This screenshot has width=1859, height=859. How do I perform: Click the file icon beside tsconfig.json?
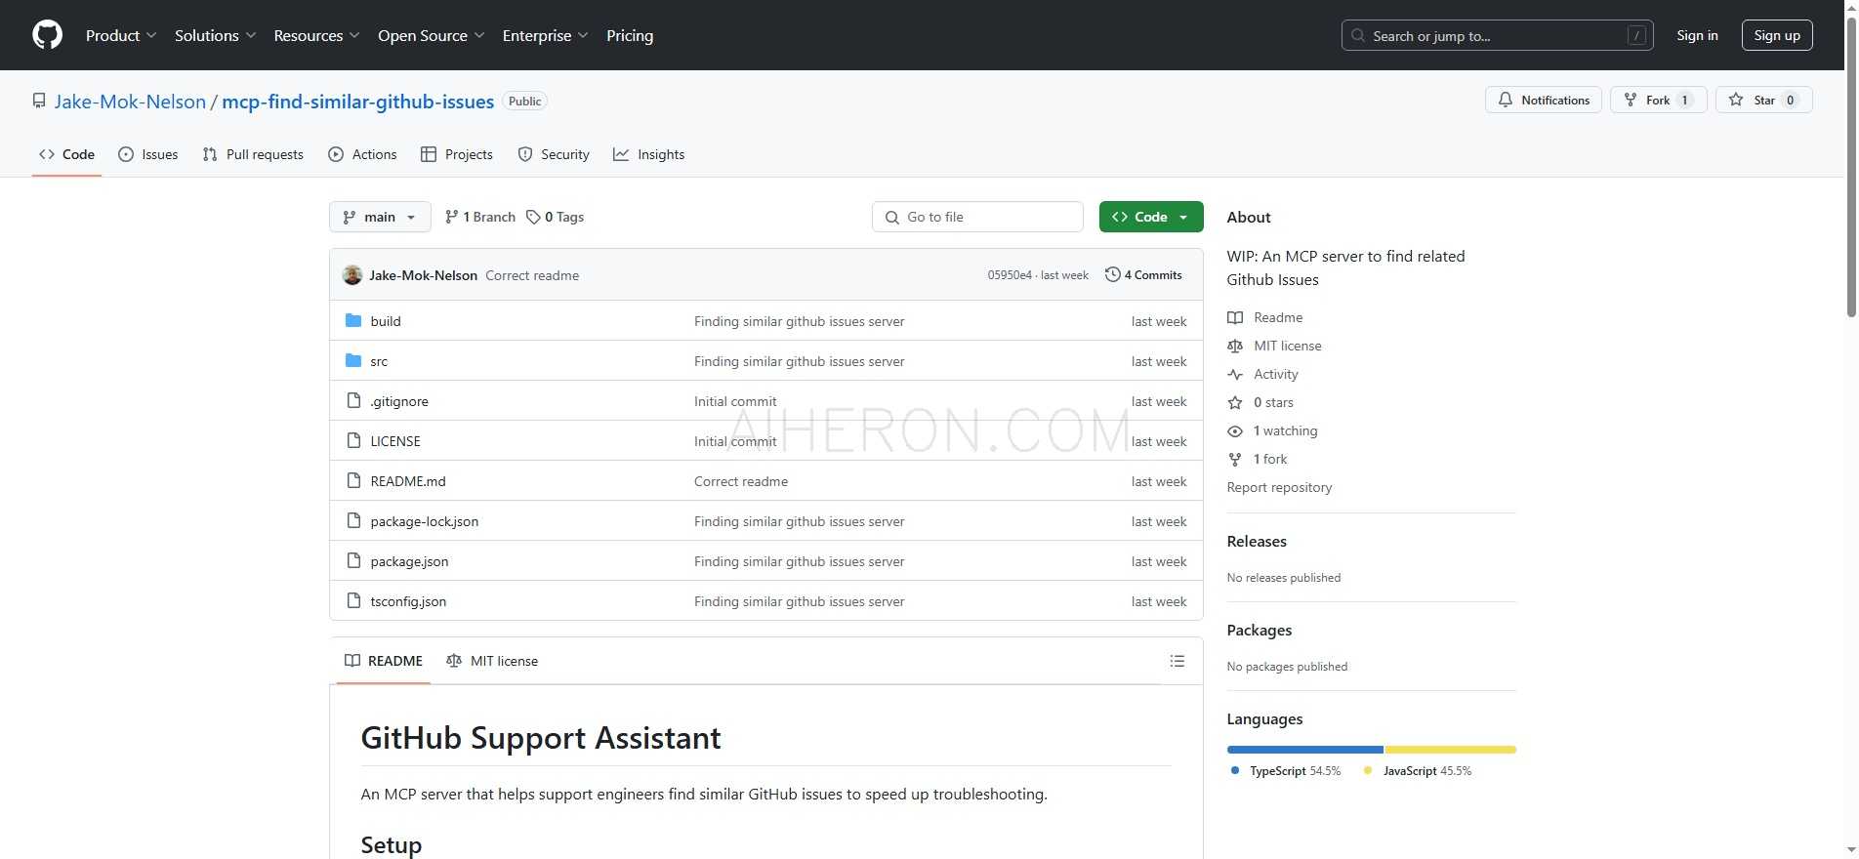point(353,600)
